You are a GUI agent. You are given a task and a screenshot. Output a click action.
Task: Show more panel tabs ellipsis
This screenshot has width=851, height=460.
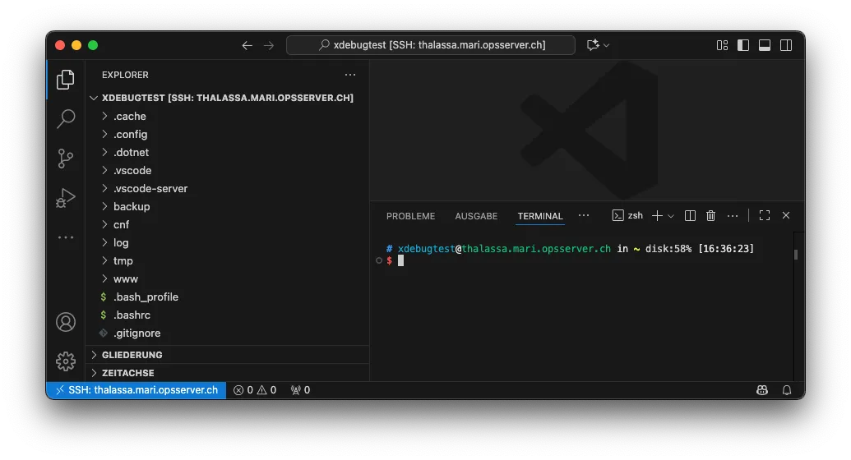[584, 215]
